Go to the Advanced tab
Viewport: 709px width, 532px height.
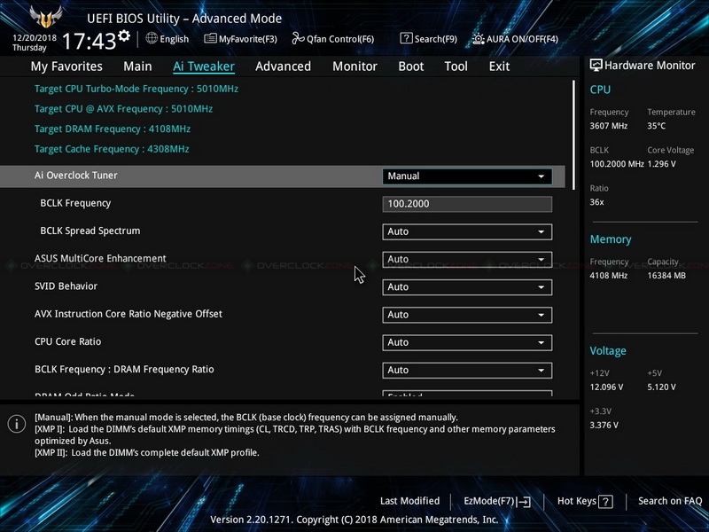[x=283, y=66]
